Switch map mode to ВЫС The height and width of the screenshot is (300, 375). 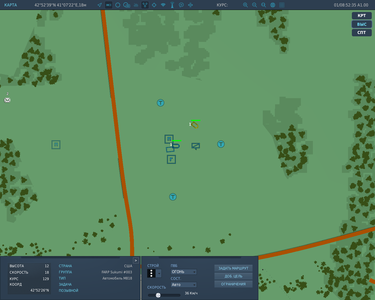[362, 24]
